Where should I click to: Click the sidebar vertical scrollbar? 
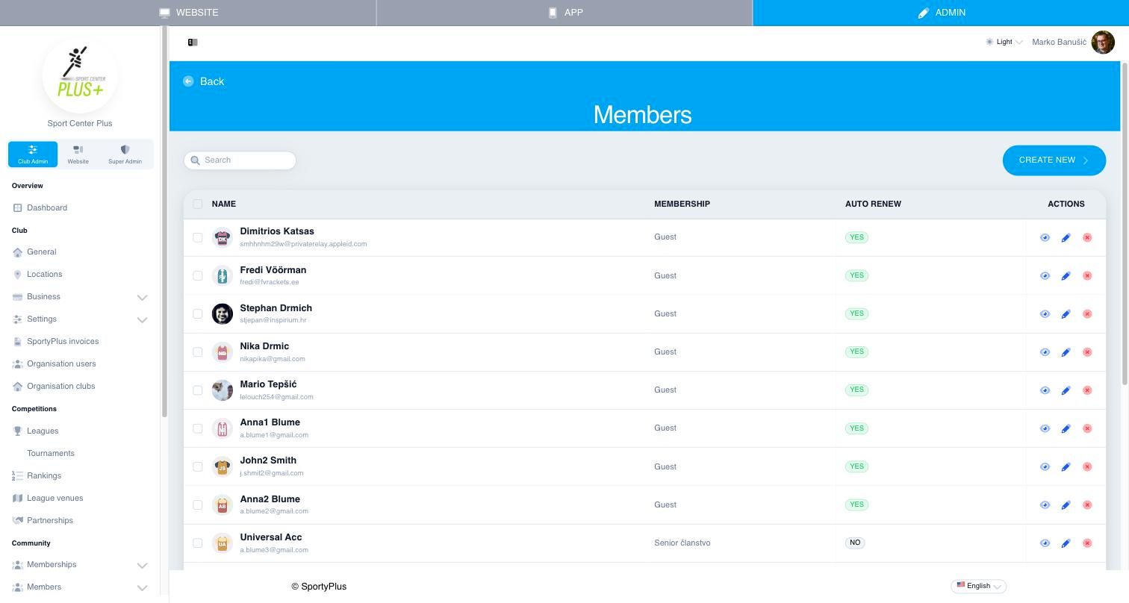point(164,221)
